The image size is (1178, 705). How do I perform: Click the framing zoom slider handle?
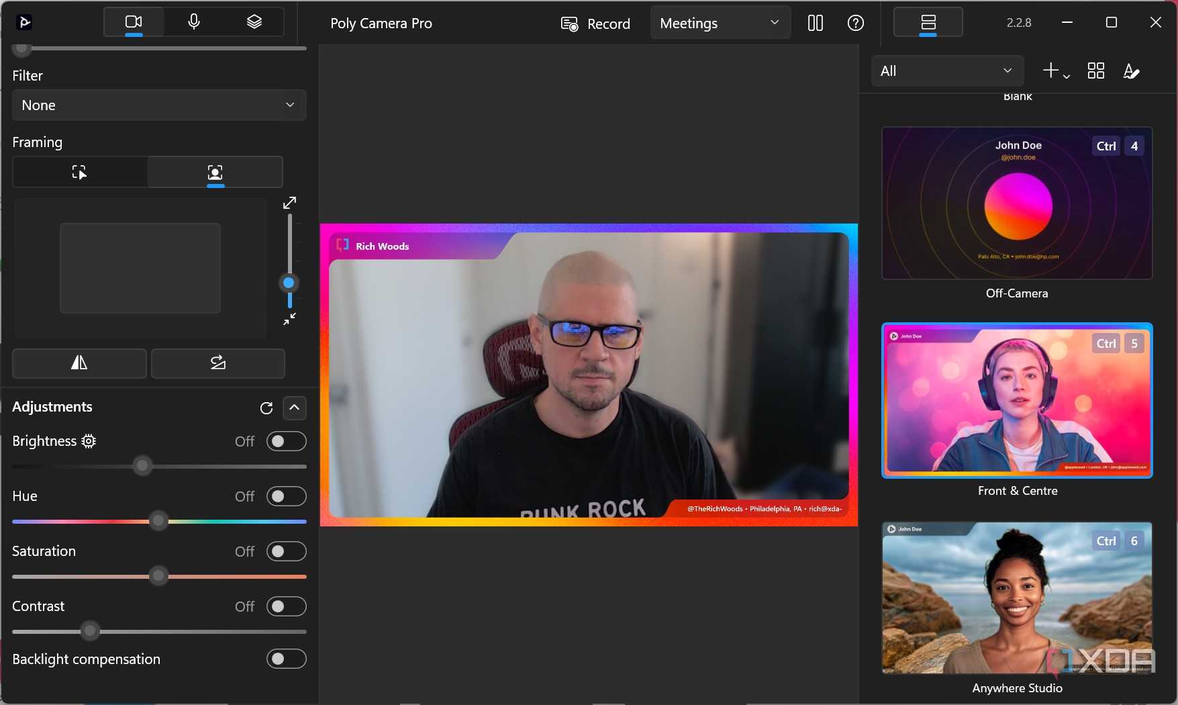coord(289,283)
